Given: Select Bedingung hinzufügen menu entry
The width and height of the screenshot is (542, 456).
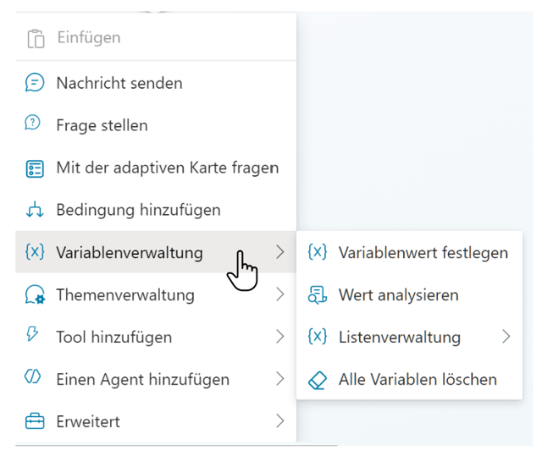Looking at the screenshot, I should pos(156,210).
